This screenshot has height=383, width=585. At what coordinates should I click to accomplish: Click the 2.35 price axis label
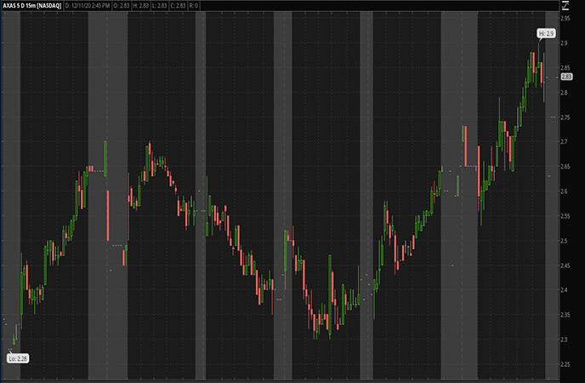click(x=565, y=315)
